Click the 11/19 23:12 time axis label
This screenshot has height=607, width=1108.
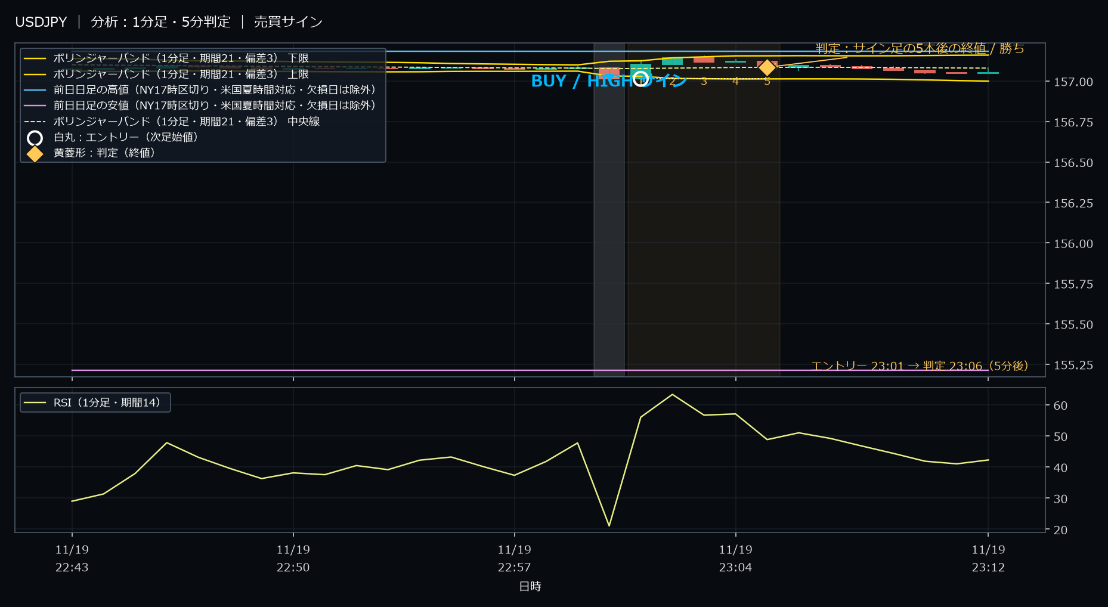coord(988,558)
